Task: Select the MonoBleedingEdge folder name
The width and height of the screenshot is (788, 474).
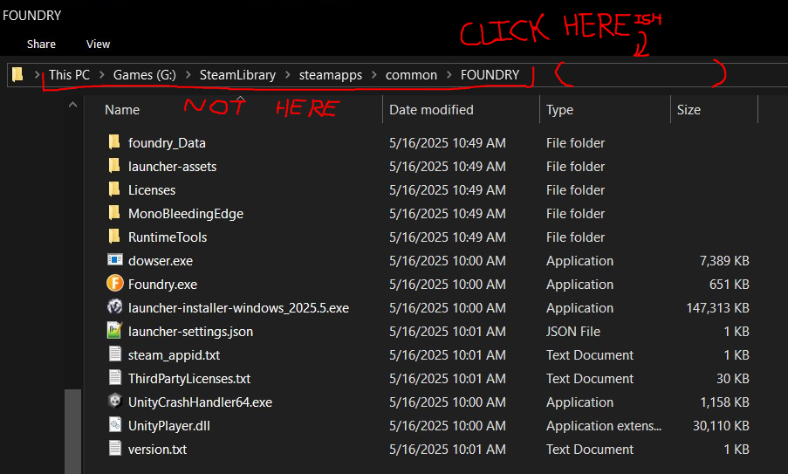Action: click(186, 214)
